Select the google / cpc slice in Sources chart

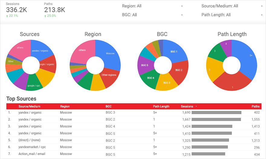pyautogui.click(x=34, y=83)
